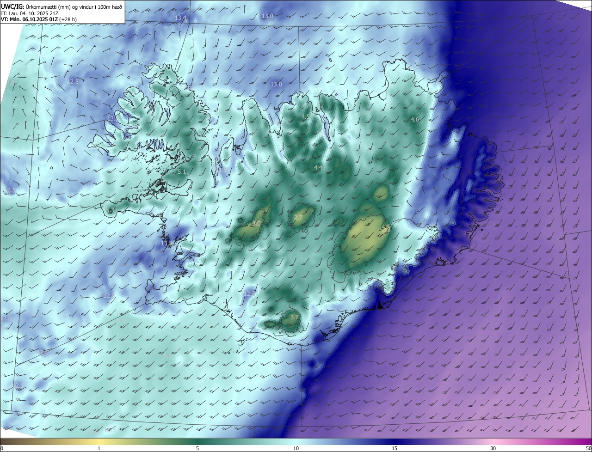The height and width of the screenshot is (452, 592).
Task: Click the 13.8 value label on the map
Action: pos(166,243)
